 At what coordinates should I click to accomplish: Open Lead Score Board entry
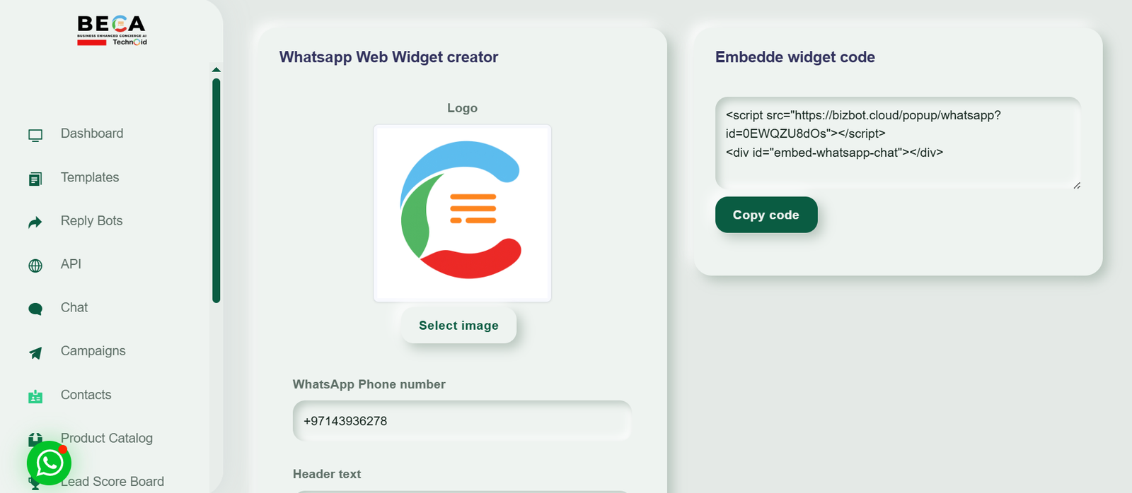pos(112,482)
